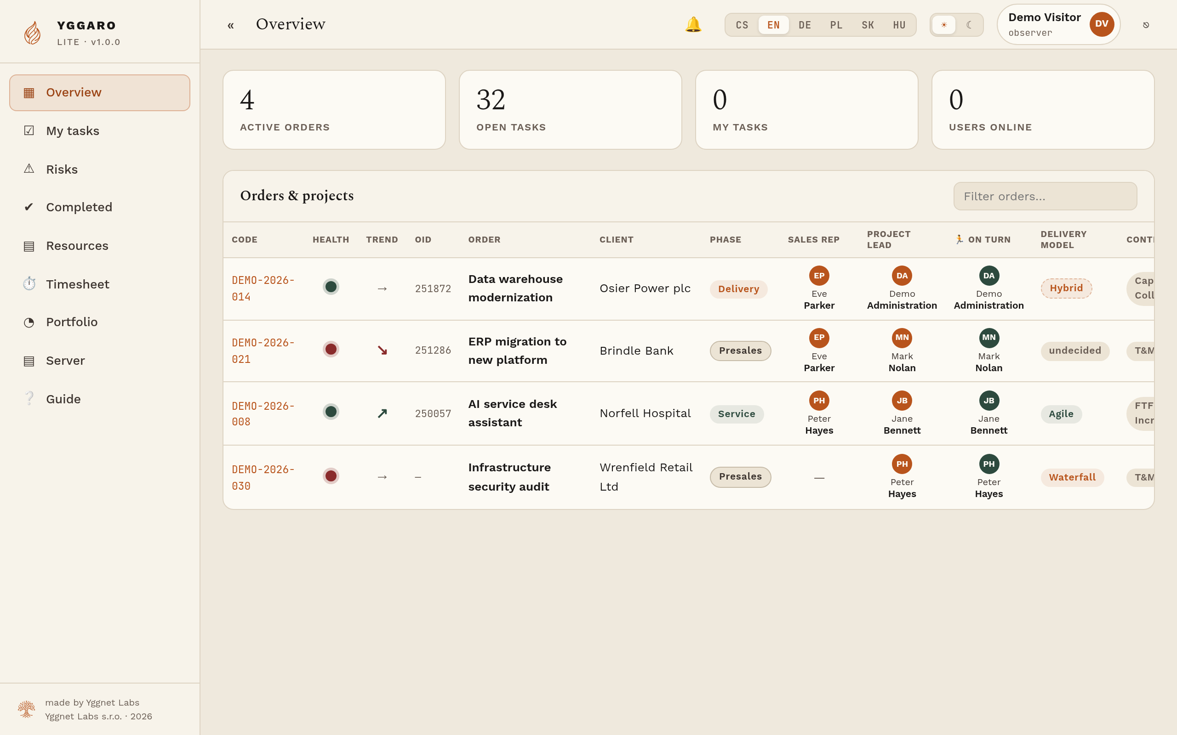1177x735 pixels.
Task: Open the Risks sidebar item
Action: [x=100, y=169]
